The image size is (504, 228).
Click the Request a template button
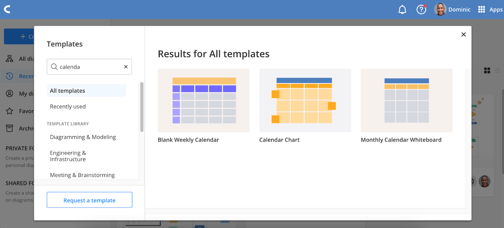click(x=89, y=200)
